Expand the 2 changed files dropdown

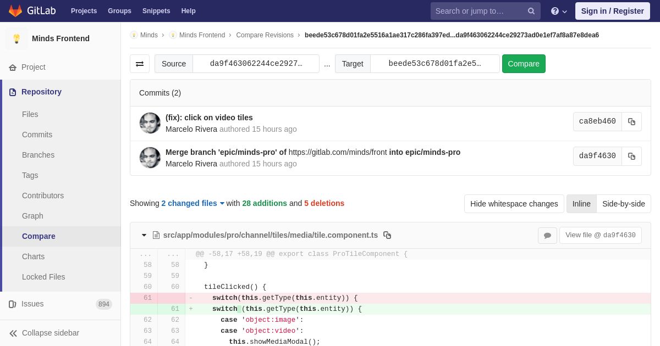tap(193, 203)
